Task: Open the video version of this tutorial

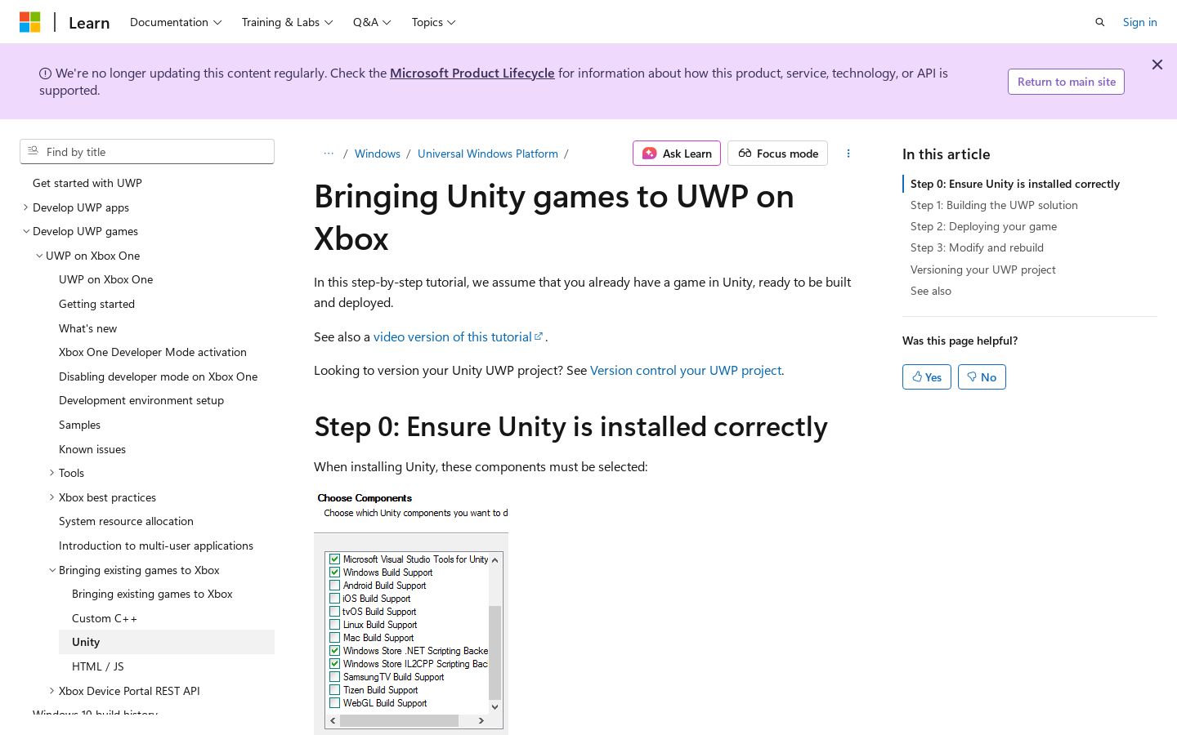Action: click(x=459, y=336)
